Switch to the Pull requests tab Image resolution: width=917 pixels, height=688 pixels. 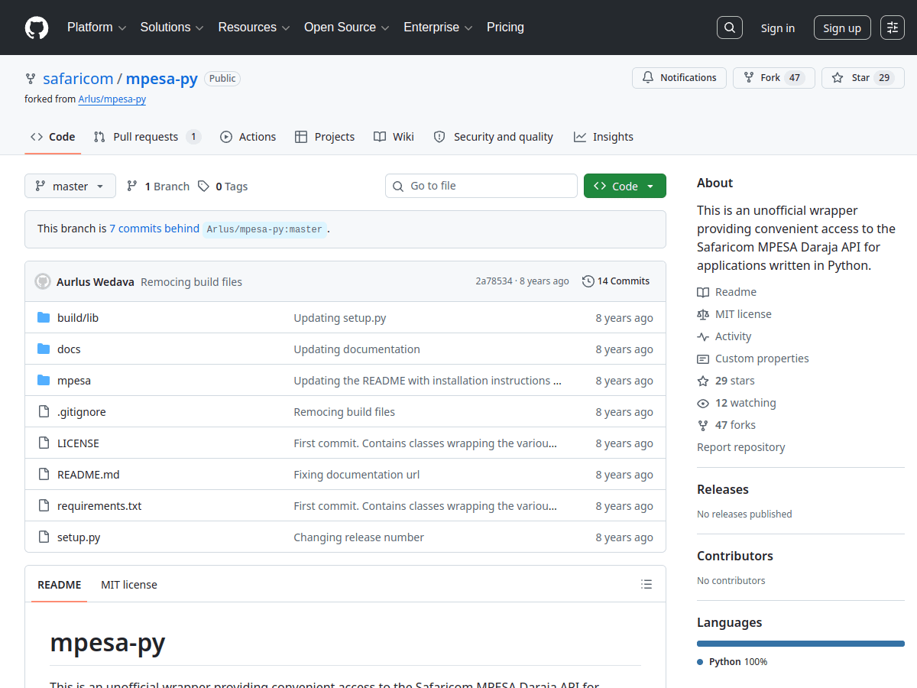pyautogui.click(x=147, y=137)
